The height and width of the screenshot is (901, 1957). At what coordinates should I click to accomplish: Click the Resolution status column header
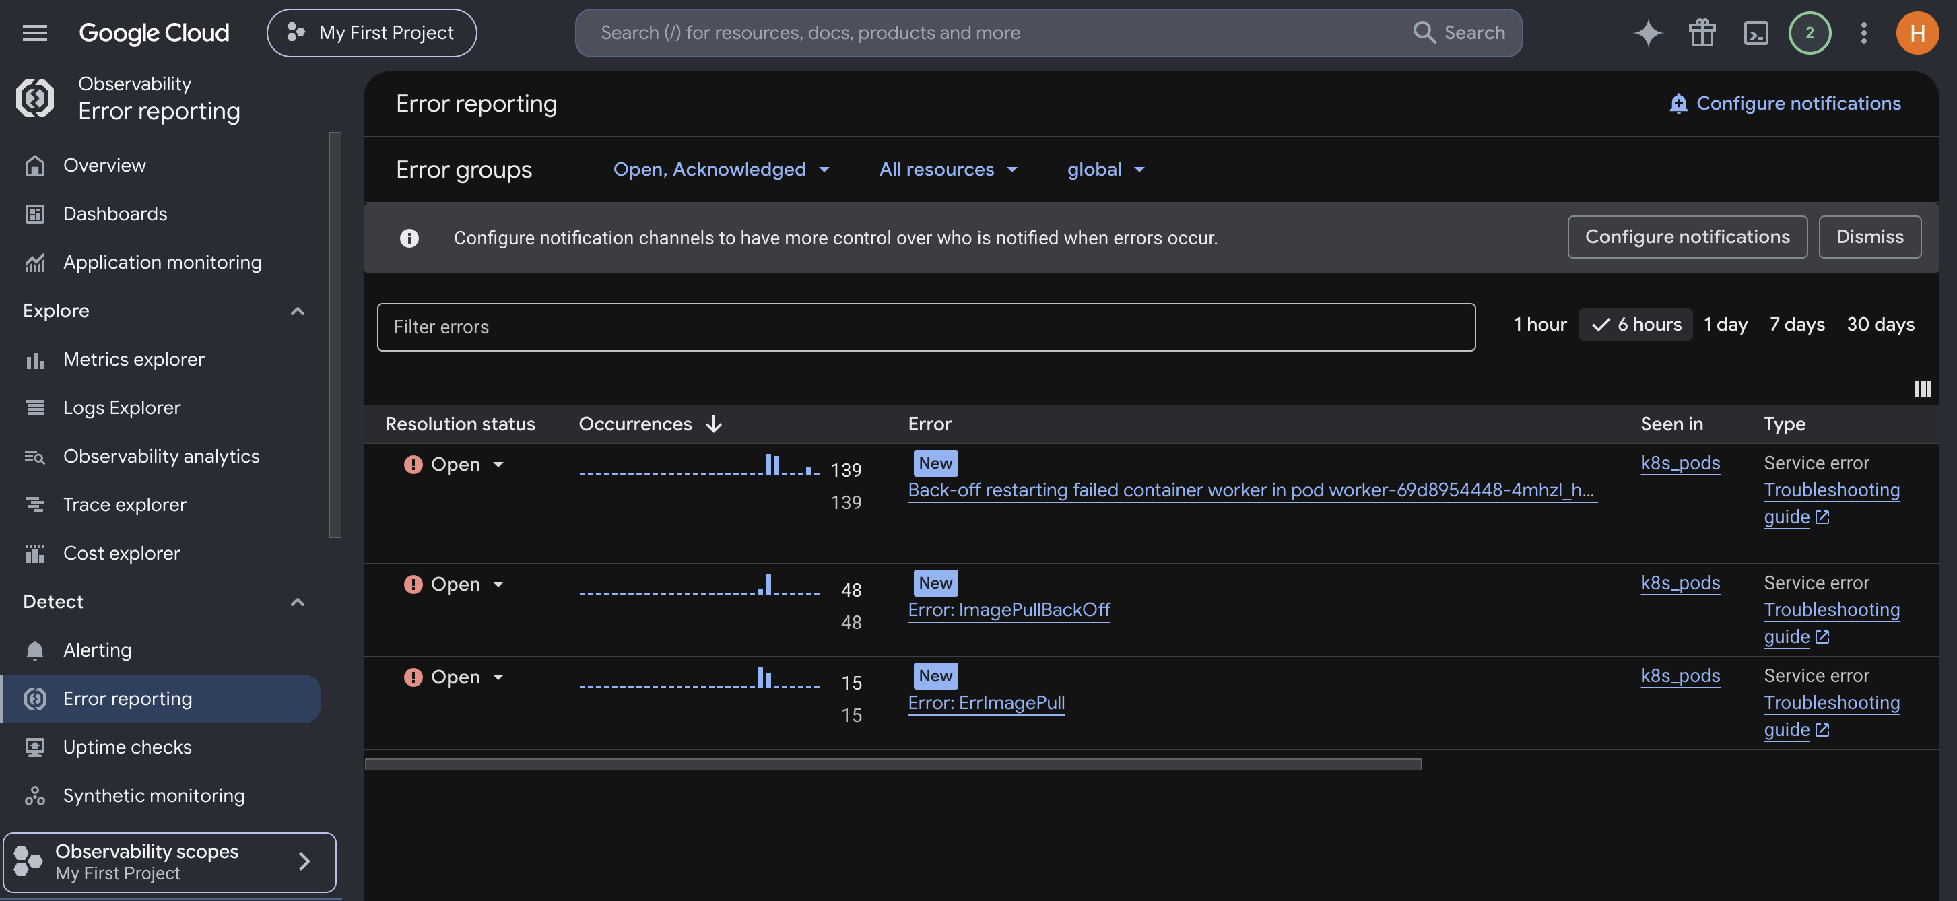coord(460,424)
